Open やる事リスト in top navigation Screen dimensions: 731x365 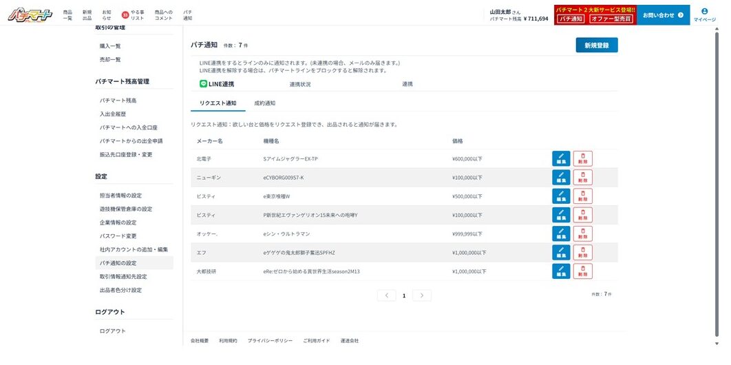(133, 14)
